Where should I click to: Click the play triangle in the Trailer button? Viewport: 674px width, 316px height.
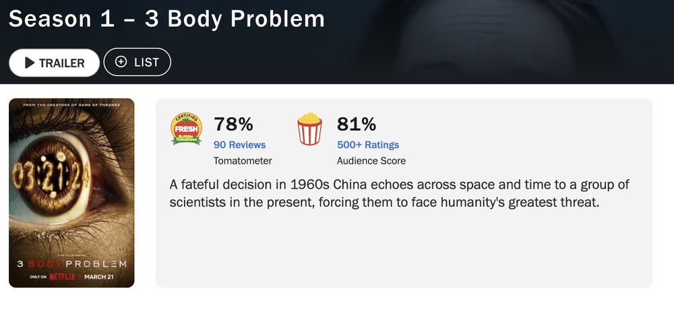(x=30, y=63)
